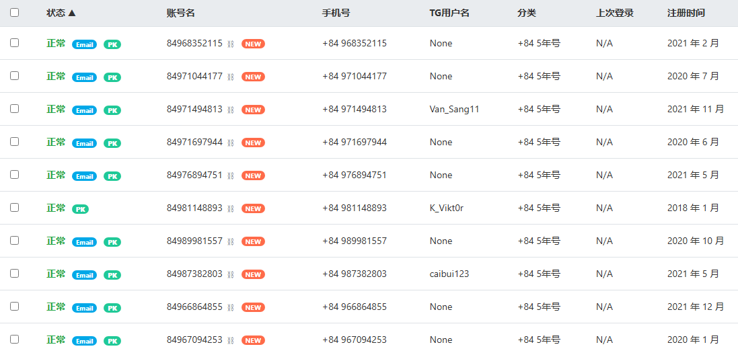Check the row for account 84971044177

coord(15,76)
